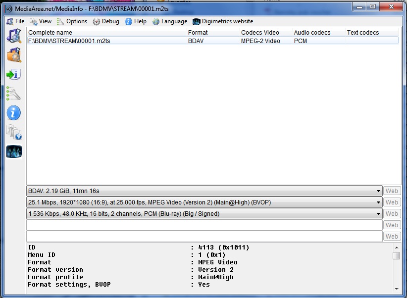The width and height of the screenshot is (407, 298).
Task: Click Web button beside BDAV row
Action: coord(392,191)
